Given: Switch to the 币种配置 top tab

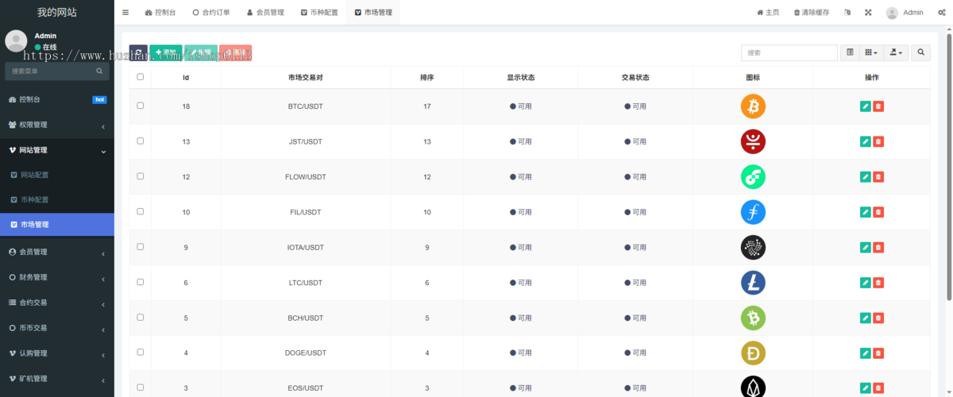Looking at the screenshot, I should [x=319, y=13].
